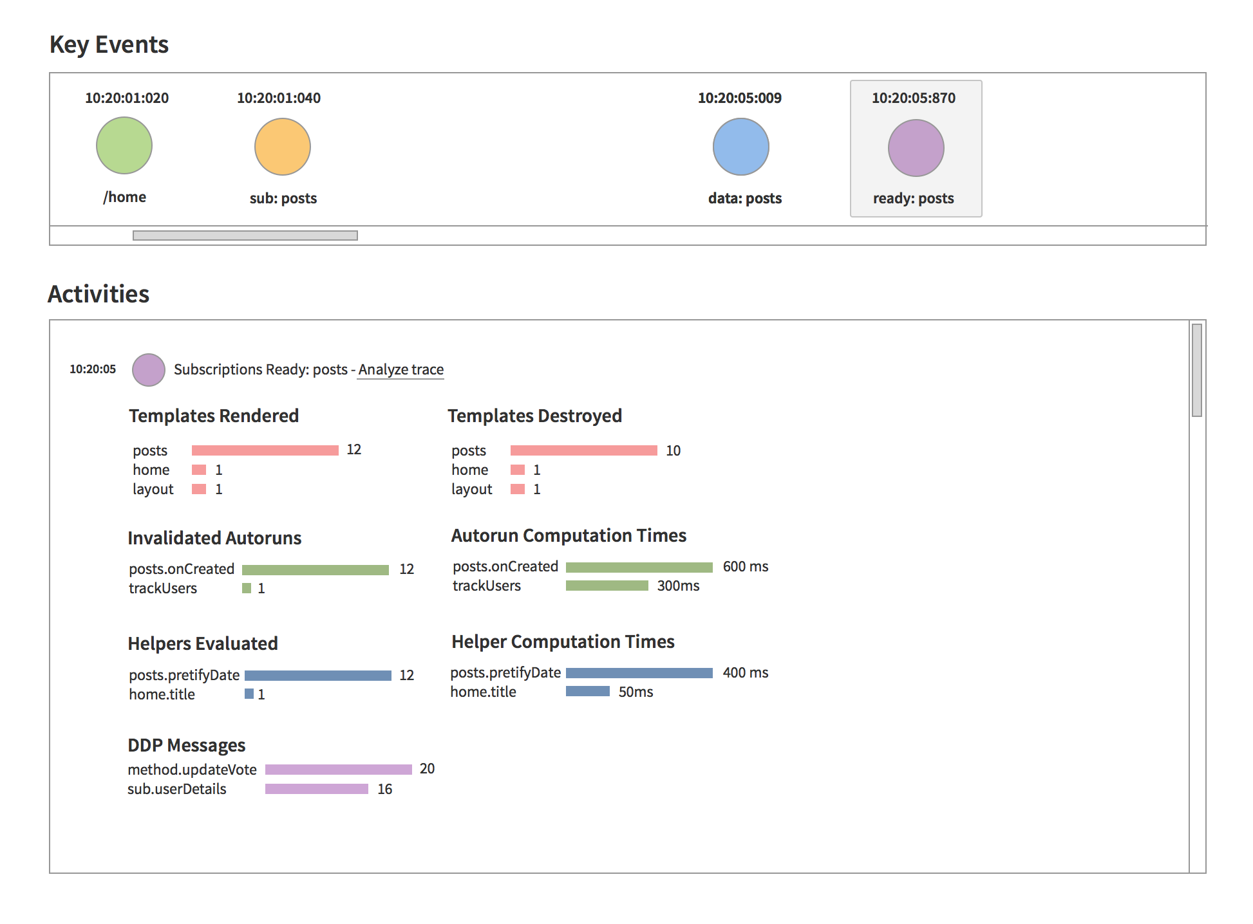Click the green /home event circle
This screenshot has height=924, width=1253.
[x=124, y=145]
